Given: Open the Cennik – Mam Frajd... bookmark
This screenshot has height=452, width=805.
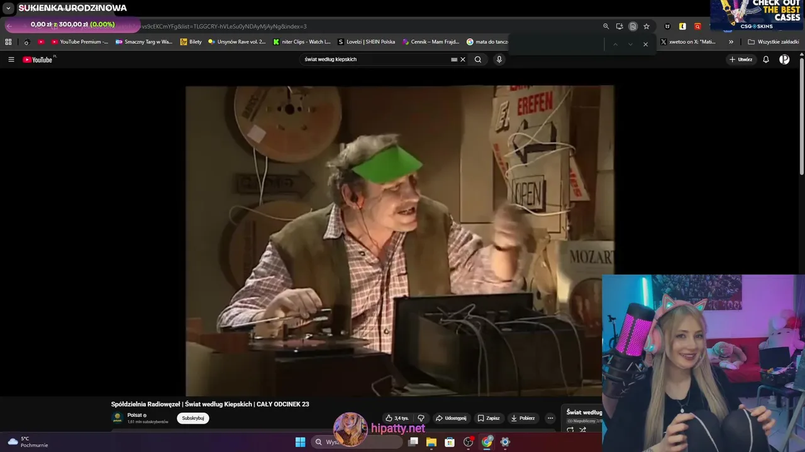Looking at the screenshot, I should click(431, 42).
